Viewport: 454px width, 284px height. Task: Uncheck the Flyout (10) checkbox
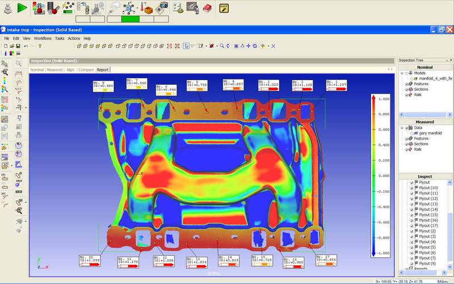click(412, 187)
